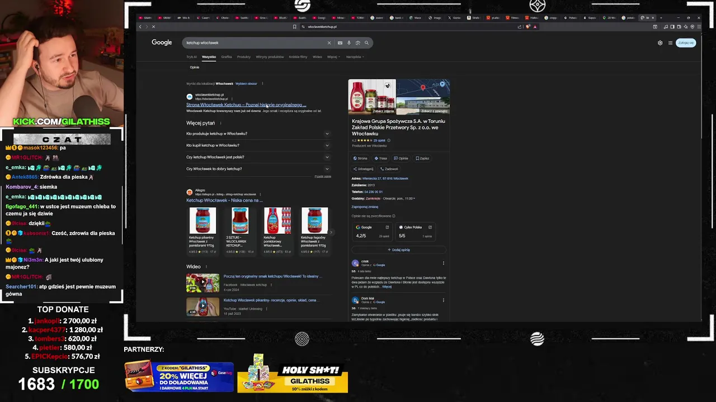Open Google settings gear icon

coord(660,42)
